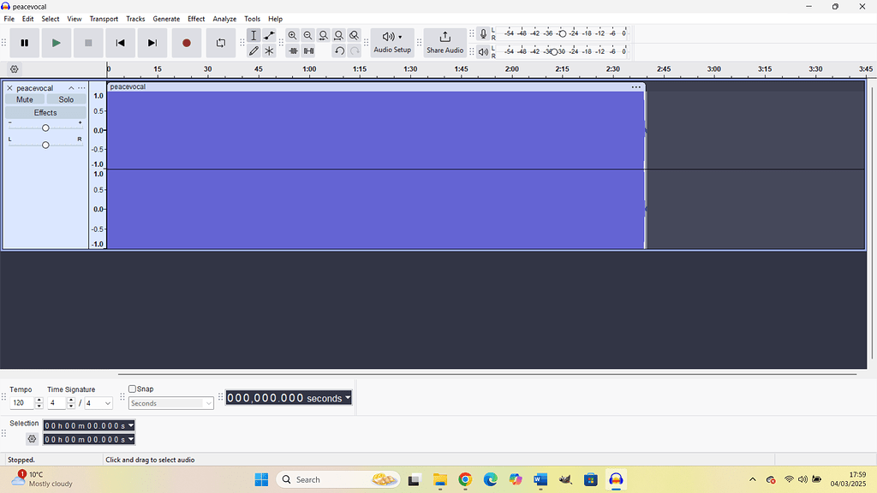
Task: Click the Zoom Out icon
Action: (308, 35)
